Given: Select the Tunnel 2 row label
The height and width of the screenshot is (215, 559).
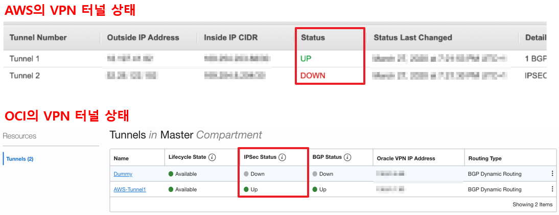Looking at the screenshot, I should tap(24, 76).
